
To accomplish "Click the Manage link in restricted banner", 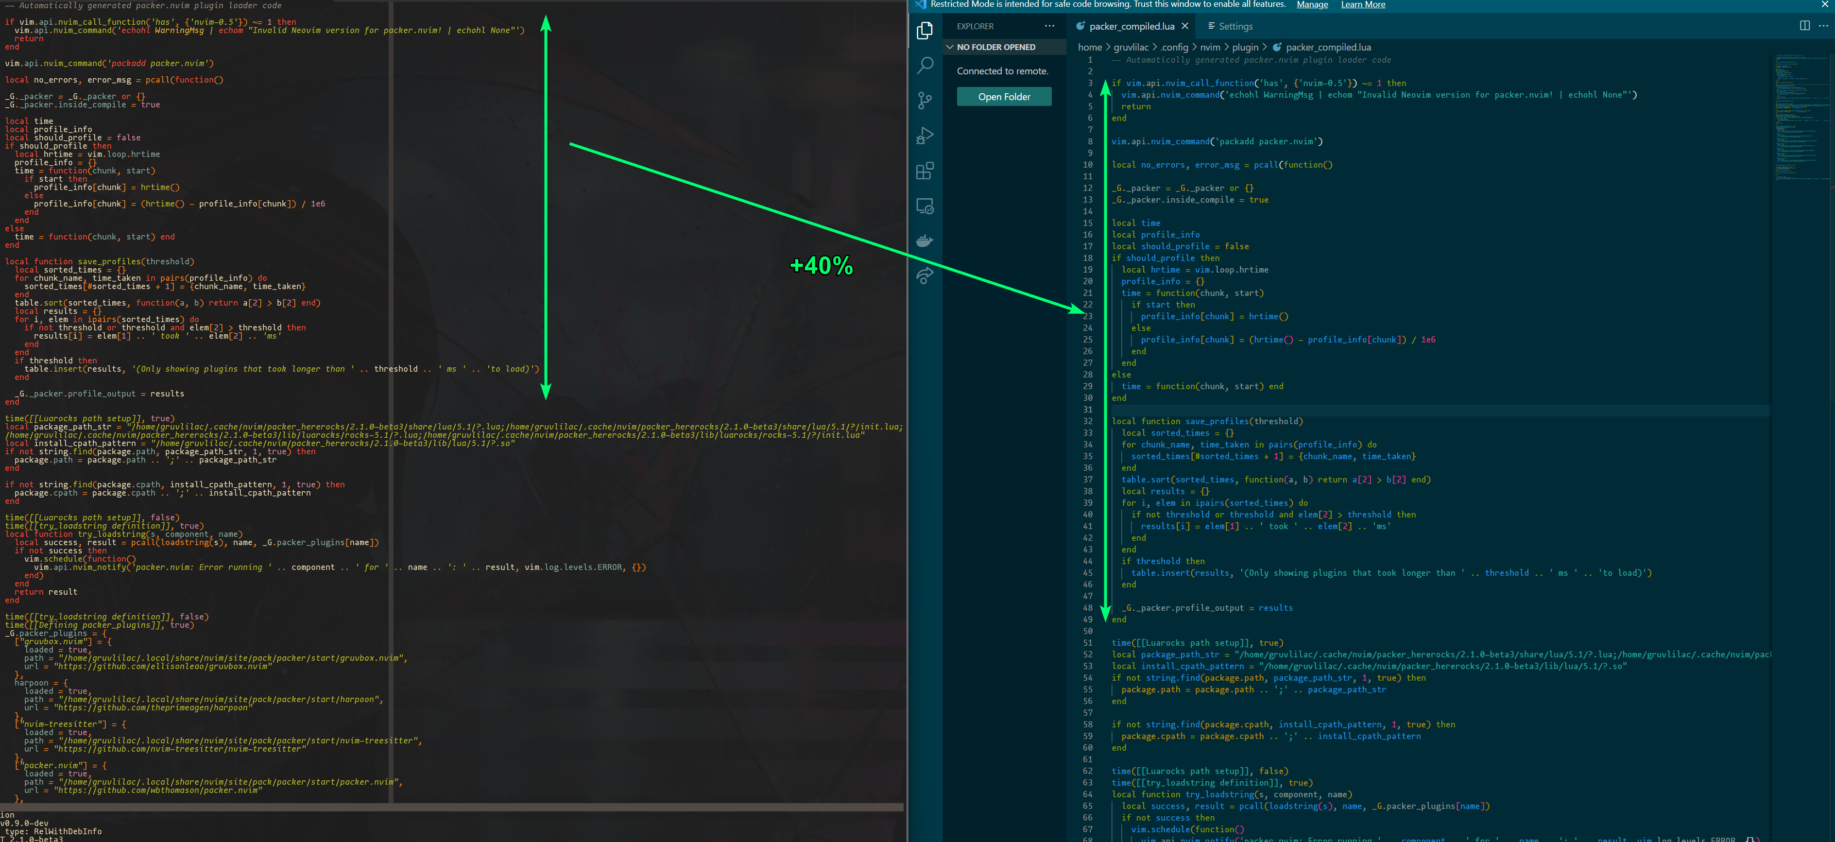I will (x=1312, y=4).
